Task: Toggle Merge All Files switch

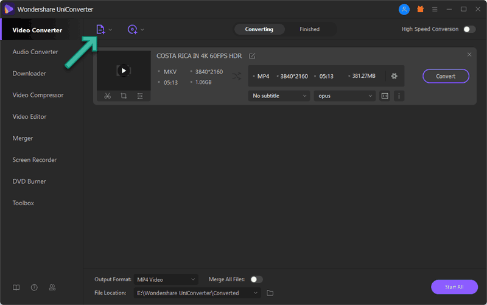Action: pos(256,279)
